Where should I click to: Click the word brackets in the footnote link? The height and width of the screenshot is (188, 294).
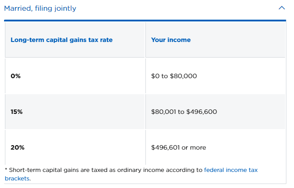[17, 179]
